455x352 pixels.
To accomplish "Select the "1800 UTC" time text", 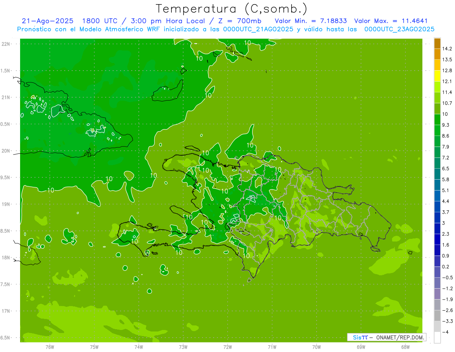I will point(100,21).
